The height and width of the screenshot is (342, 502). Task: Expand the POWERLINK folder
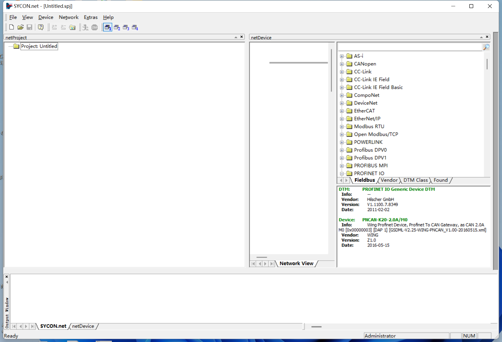342,142
